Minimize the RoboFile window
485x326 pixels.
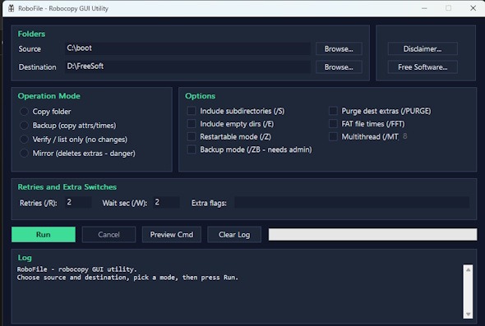pyautogui.click(x=424, y=8)
